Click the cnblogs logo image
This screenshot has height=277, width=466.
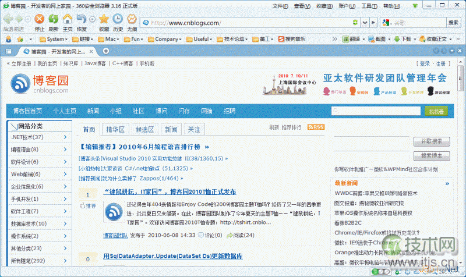click(x=40, y=84)
